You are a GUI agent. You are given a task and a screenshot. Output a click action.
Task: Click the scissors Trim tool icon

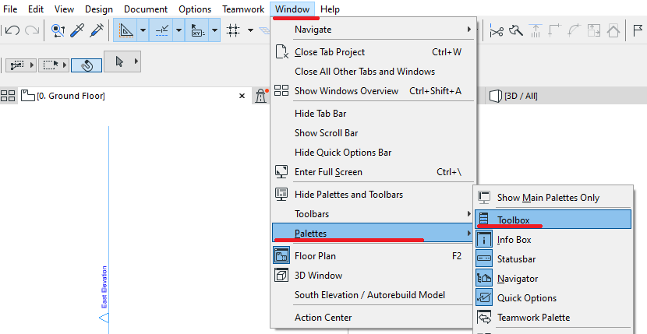[x=496, y=30]
